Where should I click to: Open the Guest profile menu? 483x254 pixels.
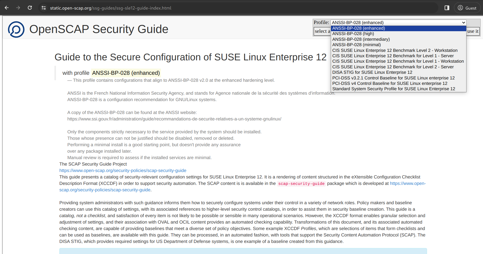467,8
